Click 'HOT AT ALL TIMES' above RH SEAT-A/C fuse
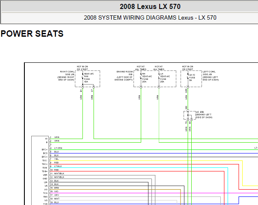Image resolution: width=258 pixels, height=205 pixels. 141,68
